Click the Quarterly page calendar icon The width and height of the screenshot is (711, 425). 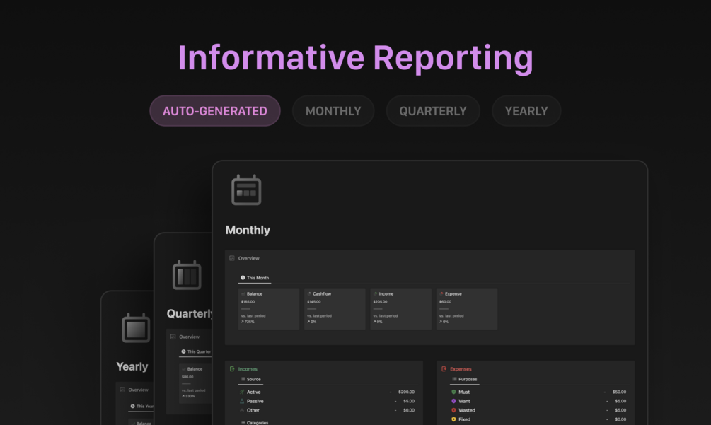tap(187, 275)
